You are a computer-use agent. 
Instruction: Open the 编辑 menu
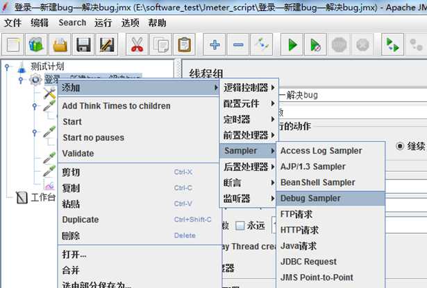[40, 23]
